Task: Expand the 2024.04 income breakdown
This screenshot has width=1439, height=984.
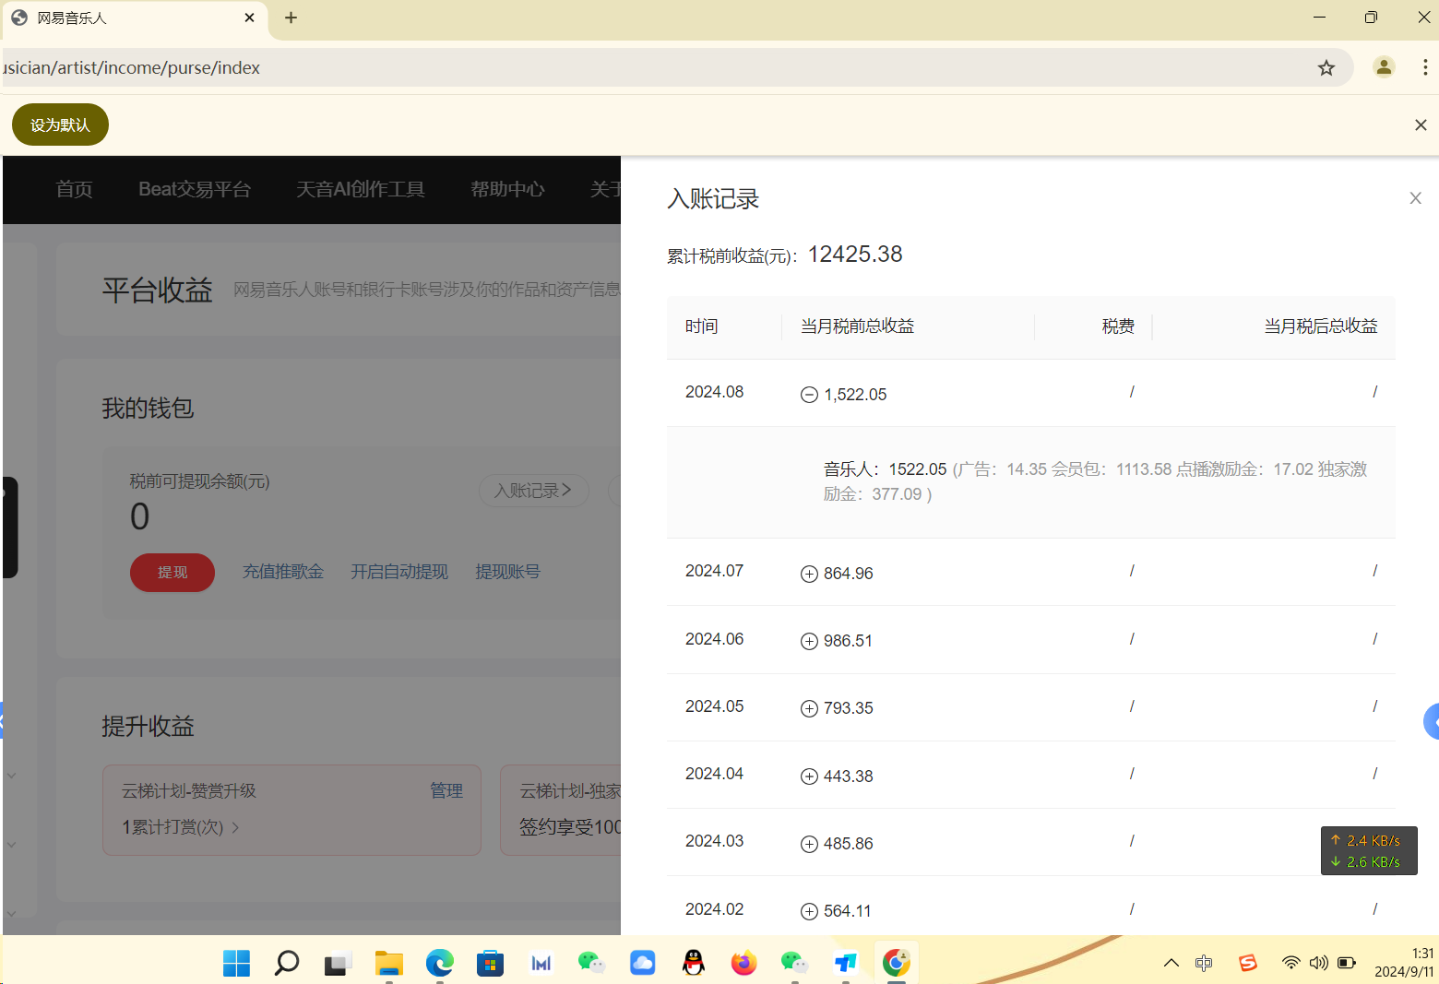Action: coord(809,777)
